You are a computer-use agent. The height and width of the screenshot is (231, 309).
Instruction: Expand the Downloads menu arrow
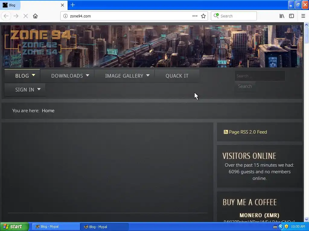[88, 75]
